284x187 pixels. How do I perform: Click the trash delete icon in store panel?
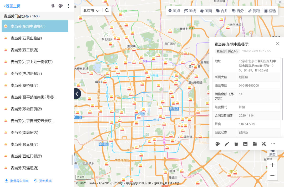click(236, 144)
